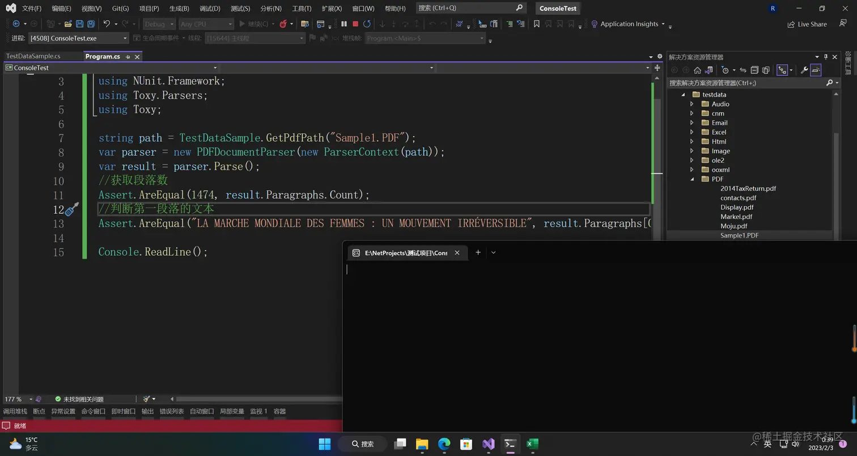Click the Application Insights lightbulb icon
This screenshot has width=857, height=456.
(x=594, y=24)
